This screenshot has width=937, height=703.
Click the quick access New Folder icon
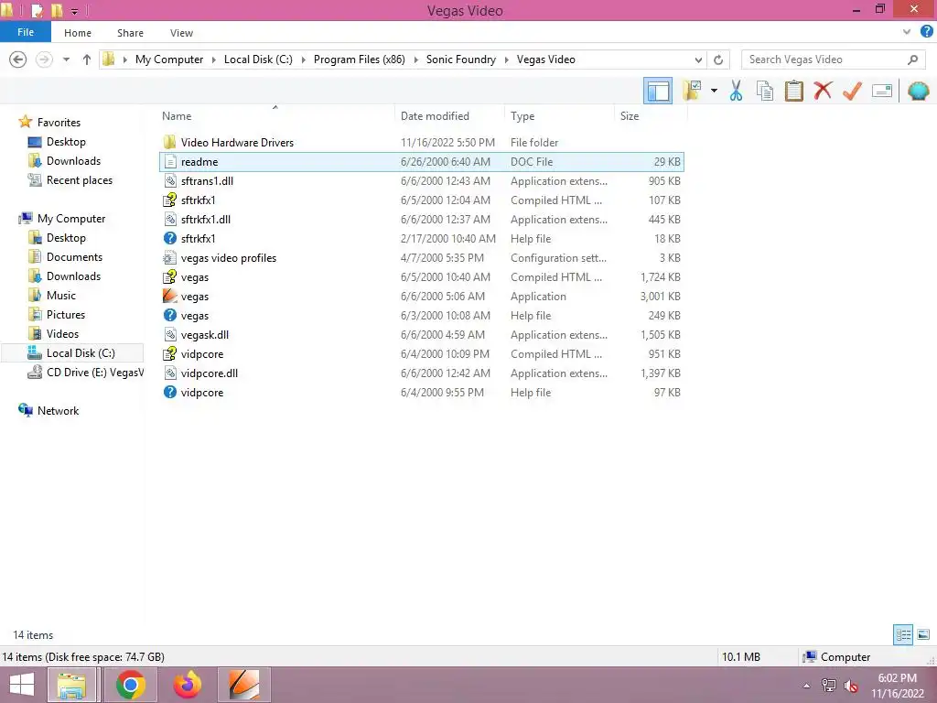[x=57, y=10]
